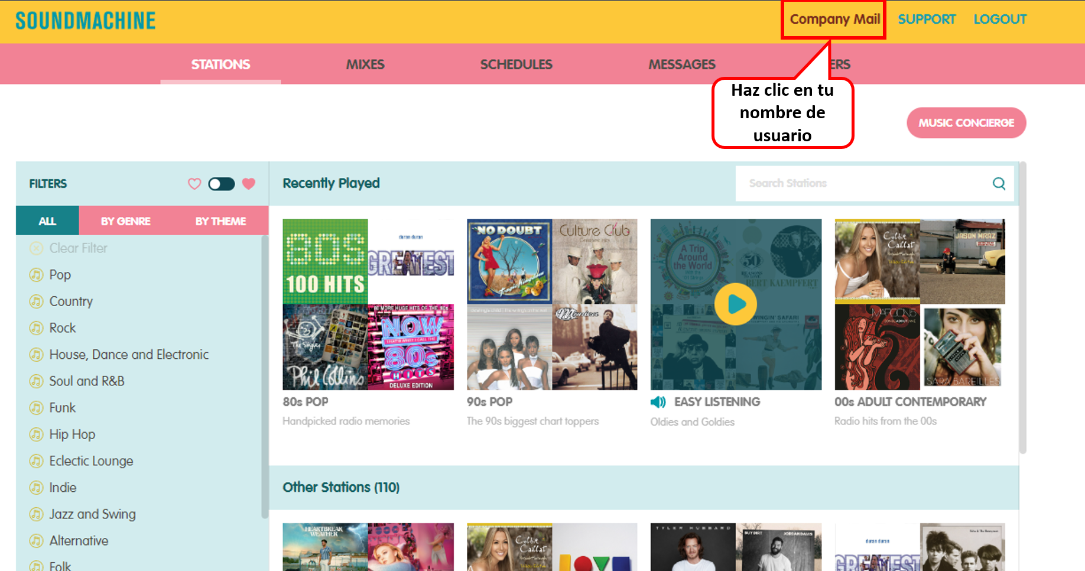Select the Rock genre filter
The height and width of the screenshot is (571, 1085).
pyautogui.click(x=63, y=328)
